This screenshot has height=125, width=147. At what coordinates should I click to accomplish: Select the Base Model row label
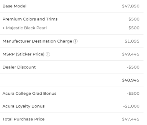pyautogui.click(x=14, y=6)
